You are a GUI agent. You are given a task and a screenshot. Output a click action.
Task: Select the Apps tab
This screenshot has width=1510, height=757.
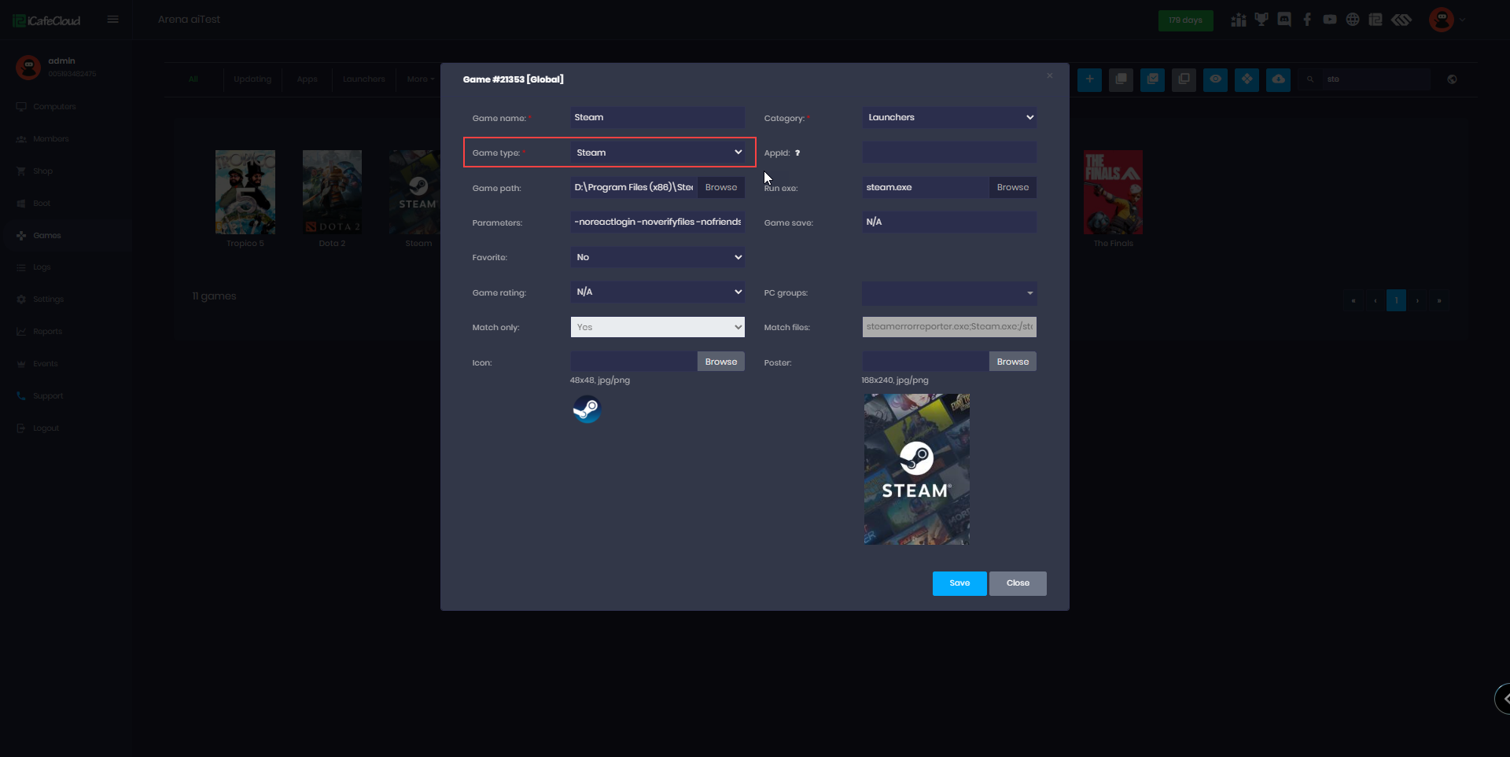pos(308,79)
